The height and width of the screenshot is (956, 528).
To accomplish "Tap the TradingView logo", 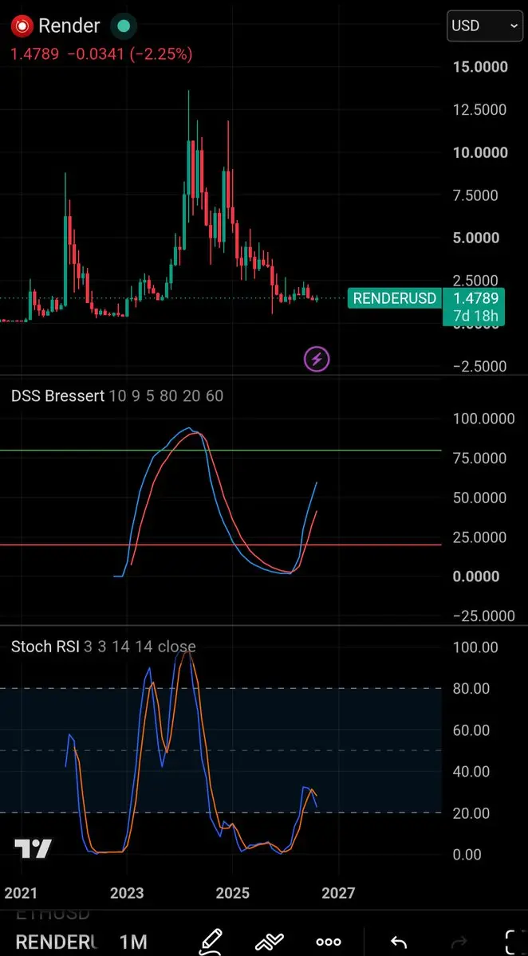I will coord(33,848).
